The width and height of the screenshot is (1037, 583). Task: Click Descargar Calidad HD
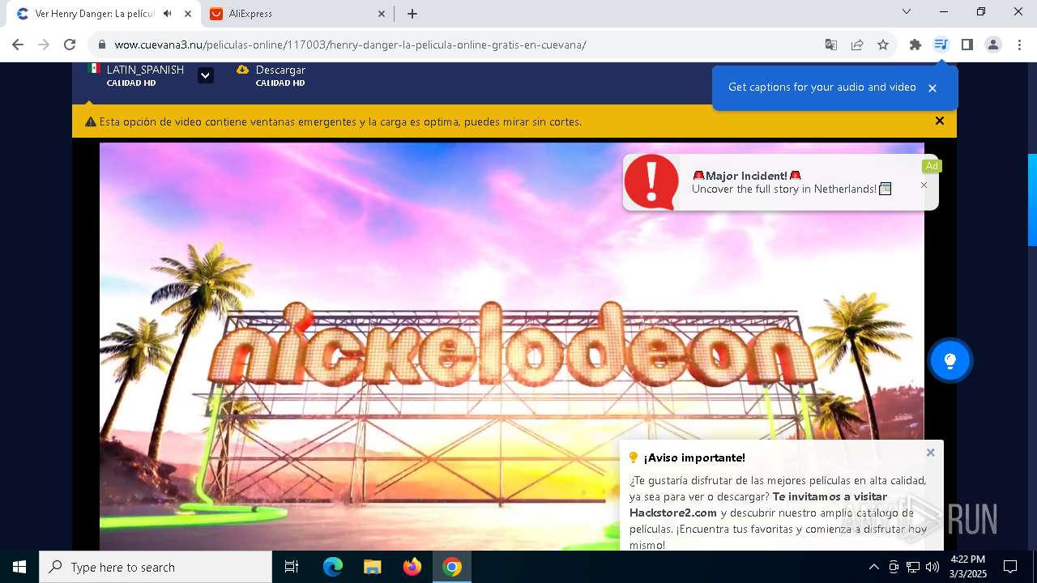pyautogui.click(x=272, y=76)
